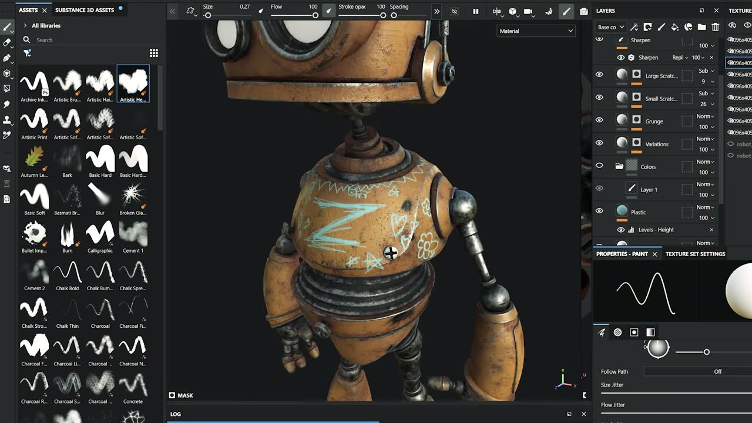Select the Clone stamp tool
Image resolution: width=752 pixels, height=423 pixels.
(7, 119)
